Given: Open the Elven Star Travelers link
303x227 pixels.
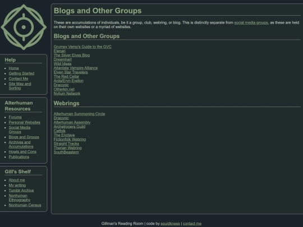Looking at the screenshot, I should (x=71, y=72).
